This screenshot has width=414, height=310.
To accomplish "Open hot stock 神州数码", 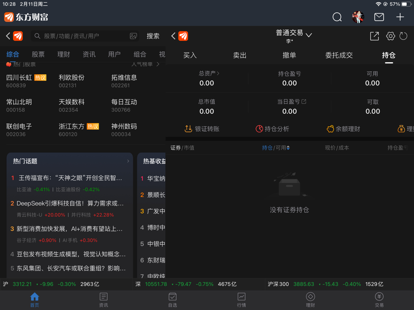I will pyautogui.click(x=124, y=130).
